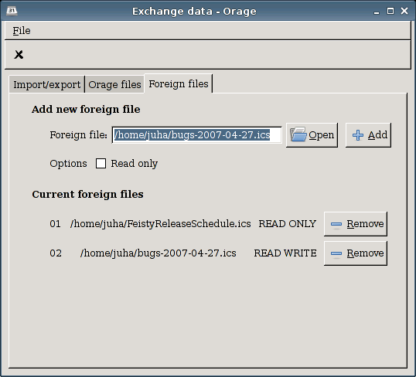Click the READ WRITE status label
Screen dimensions: 416x377
pos(285,253)
